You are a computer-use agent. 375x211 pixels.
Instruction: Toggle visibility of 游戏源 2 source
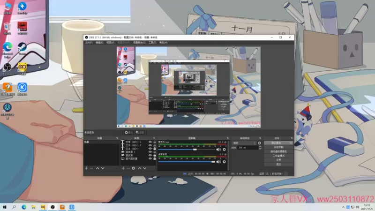[x=150, y=152]
